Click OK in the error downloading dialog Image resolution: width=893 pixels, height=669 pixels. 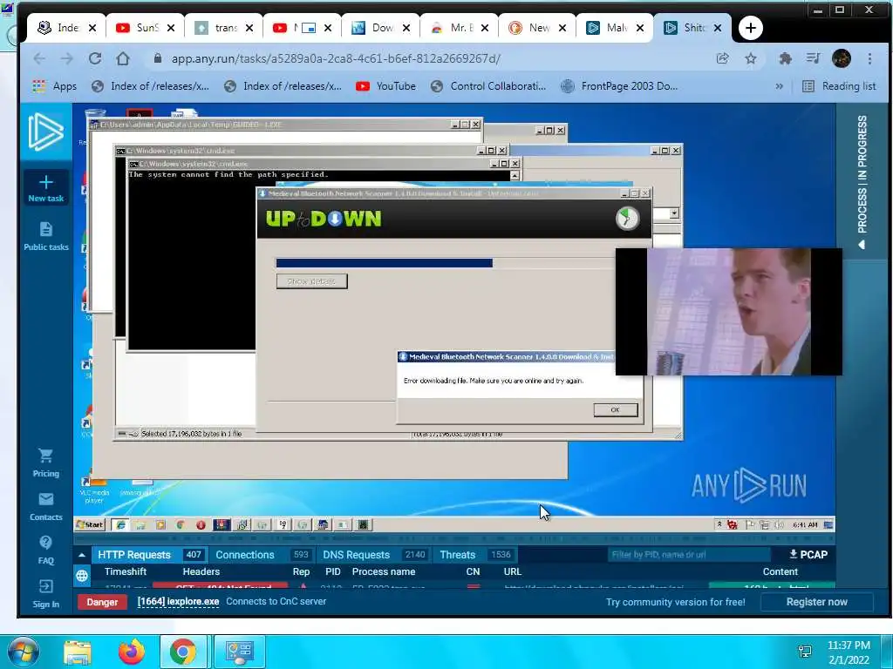coord(615,410)
